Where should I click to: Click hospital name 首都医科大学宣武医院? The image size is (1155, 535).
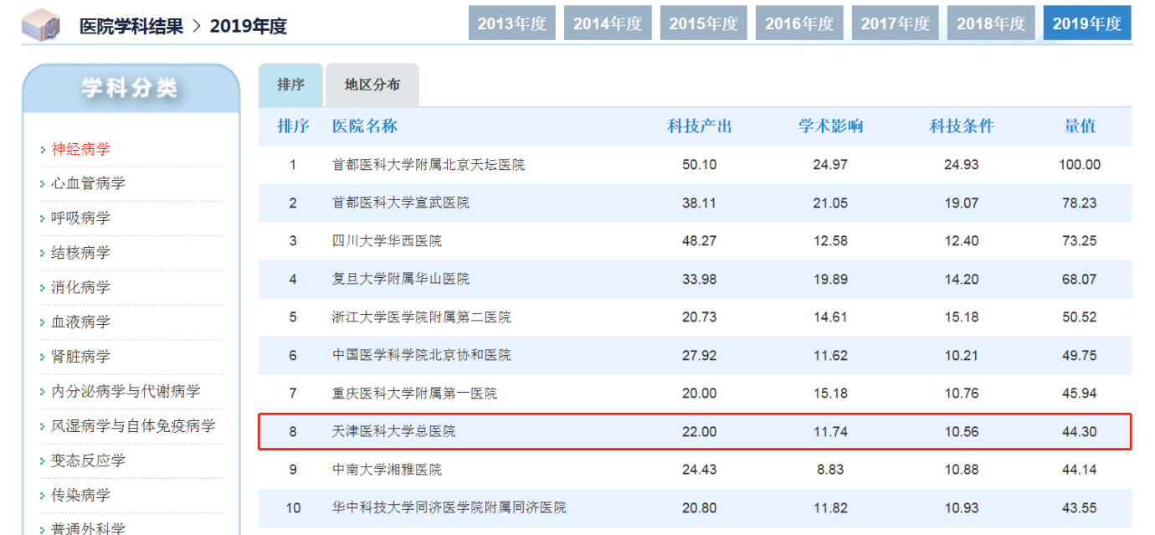pos(401,203)
